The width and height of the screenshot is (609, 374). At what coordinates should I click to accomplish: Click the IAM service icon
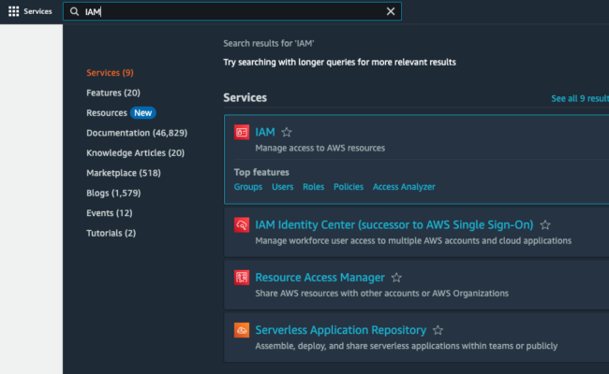(x=242, y=132)
